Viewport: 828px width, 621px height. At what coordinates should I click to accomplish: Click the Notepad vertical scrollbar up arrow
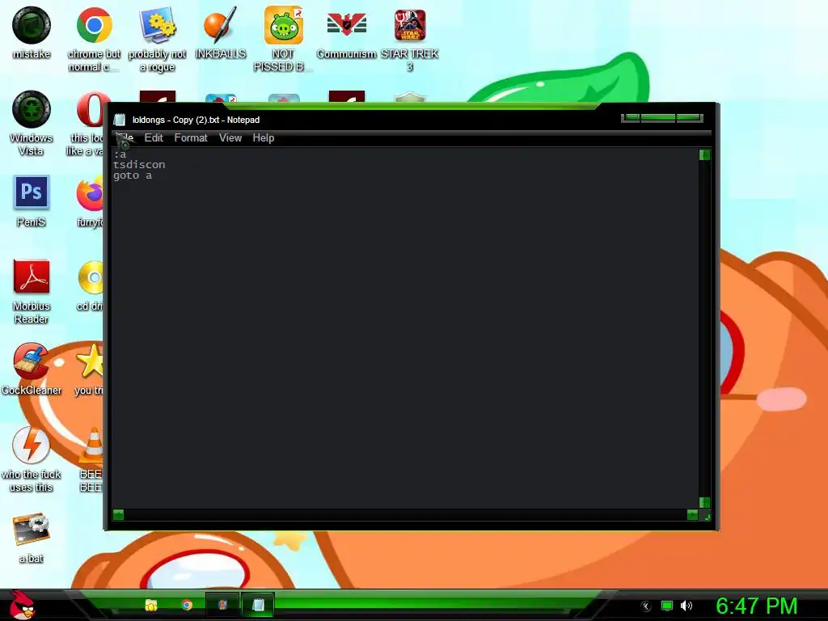tap(704, 154)
